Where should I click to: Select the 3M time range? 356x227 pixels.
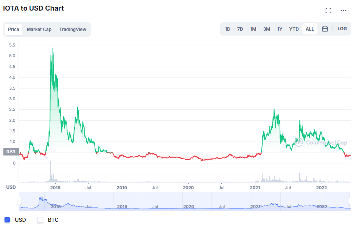pos(267,29)
